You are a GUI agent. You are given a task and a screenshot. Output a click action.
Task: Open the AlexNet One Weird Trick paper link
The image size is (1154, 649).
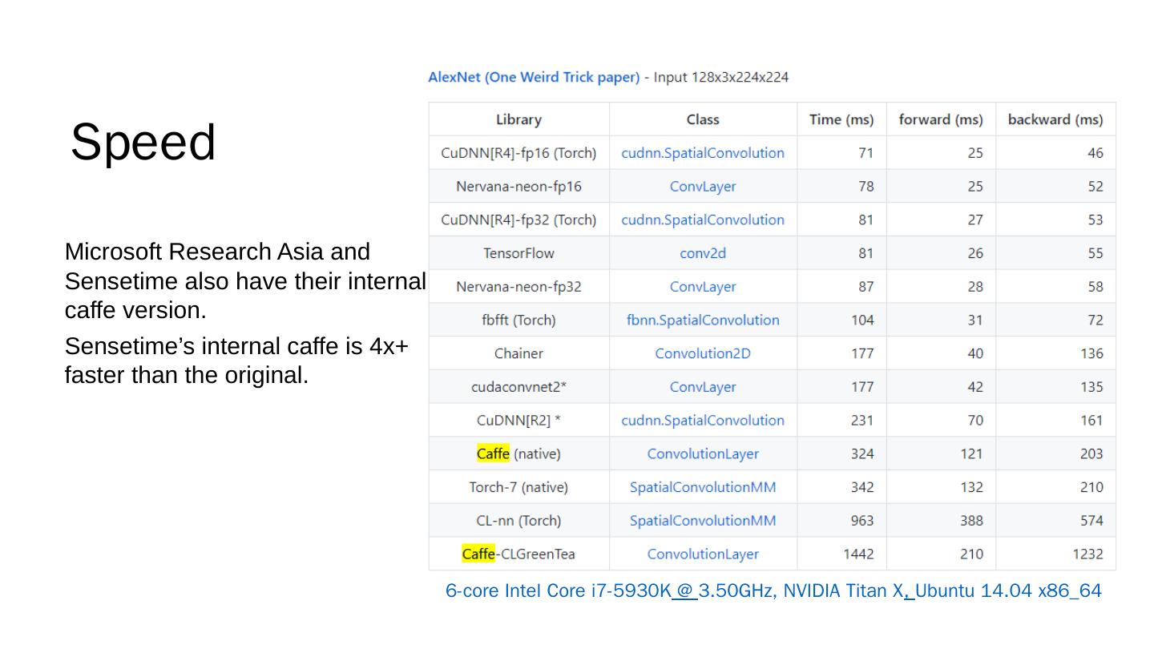(x=534, y=78)
